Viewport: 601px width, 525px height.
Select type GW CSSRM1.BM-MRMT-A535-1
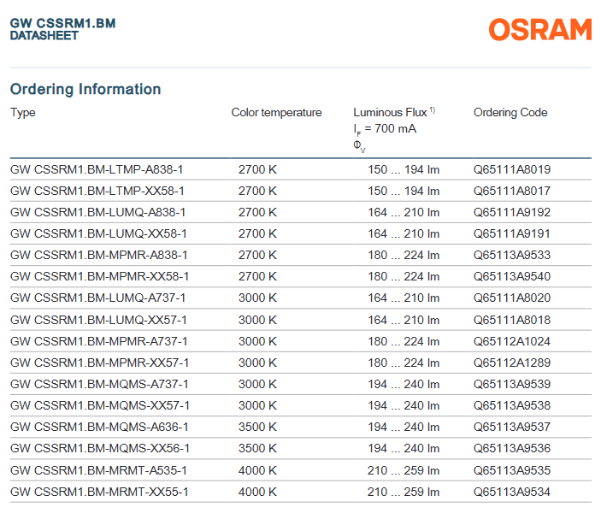point(98,470)
